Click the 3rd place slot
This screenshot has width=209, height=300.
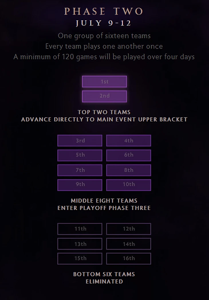(80, 141)
